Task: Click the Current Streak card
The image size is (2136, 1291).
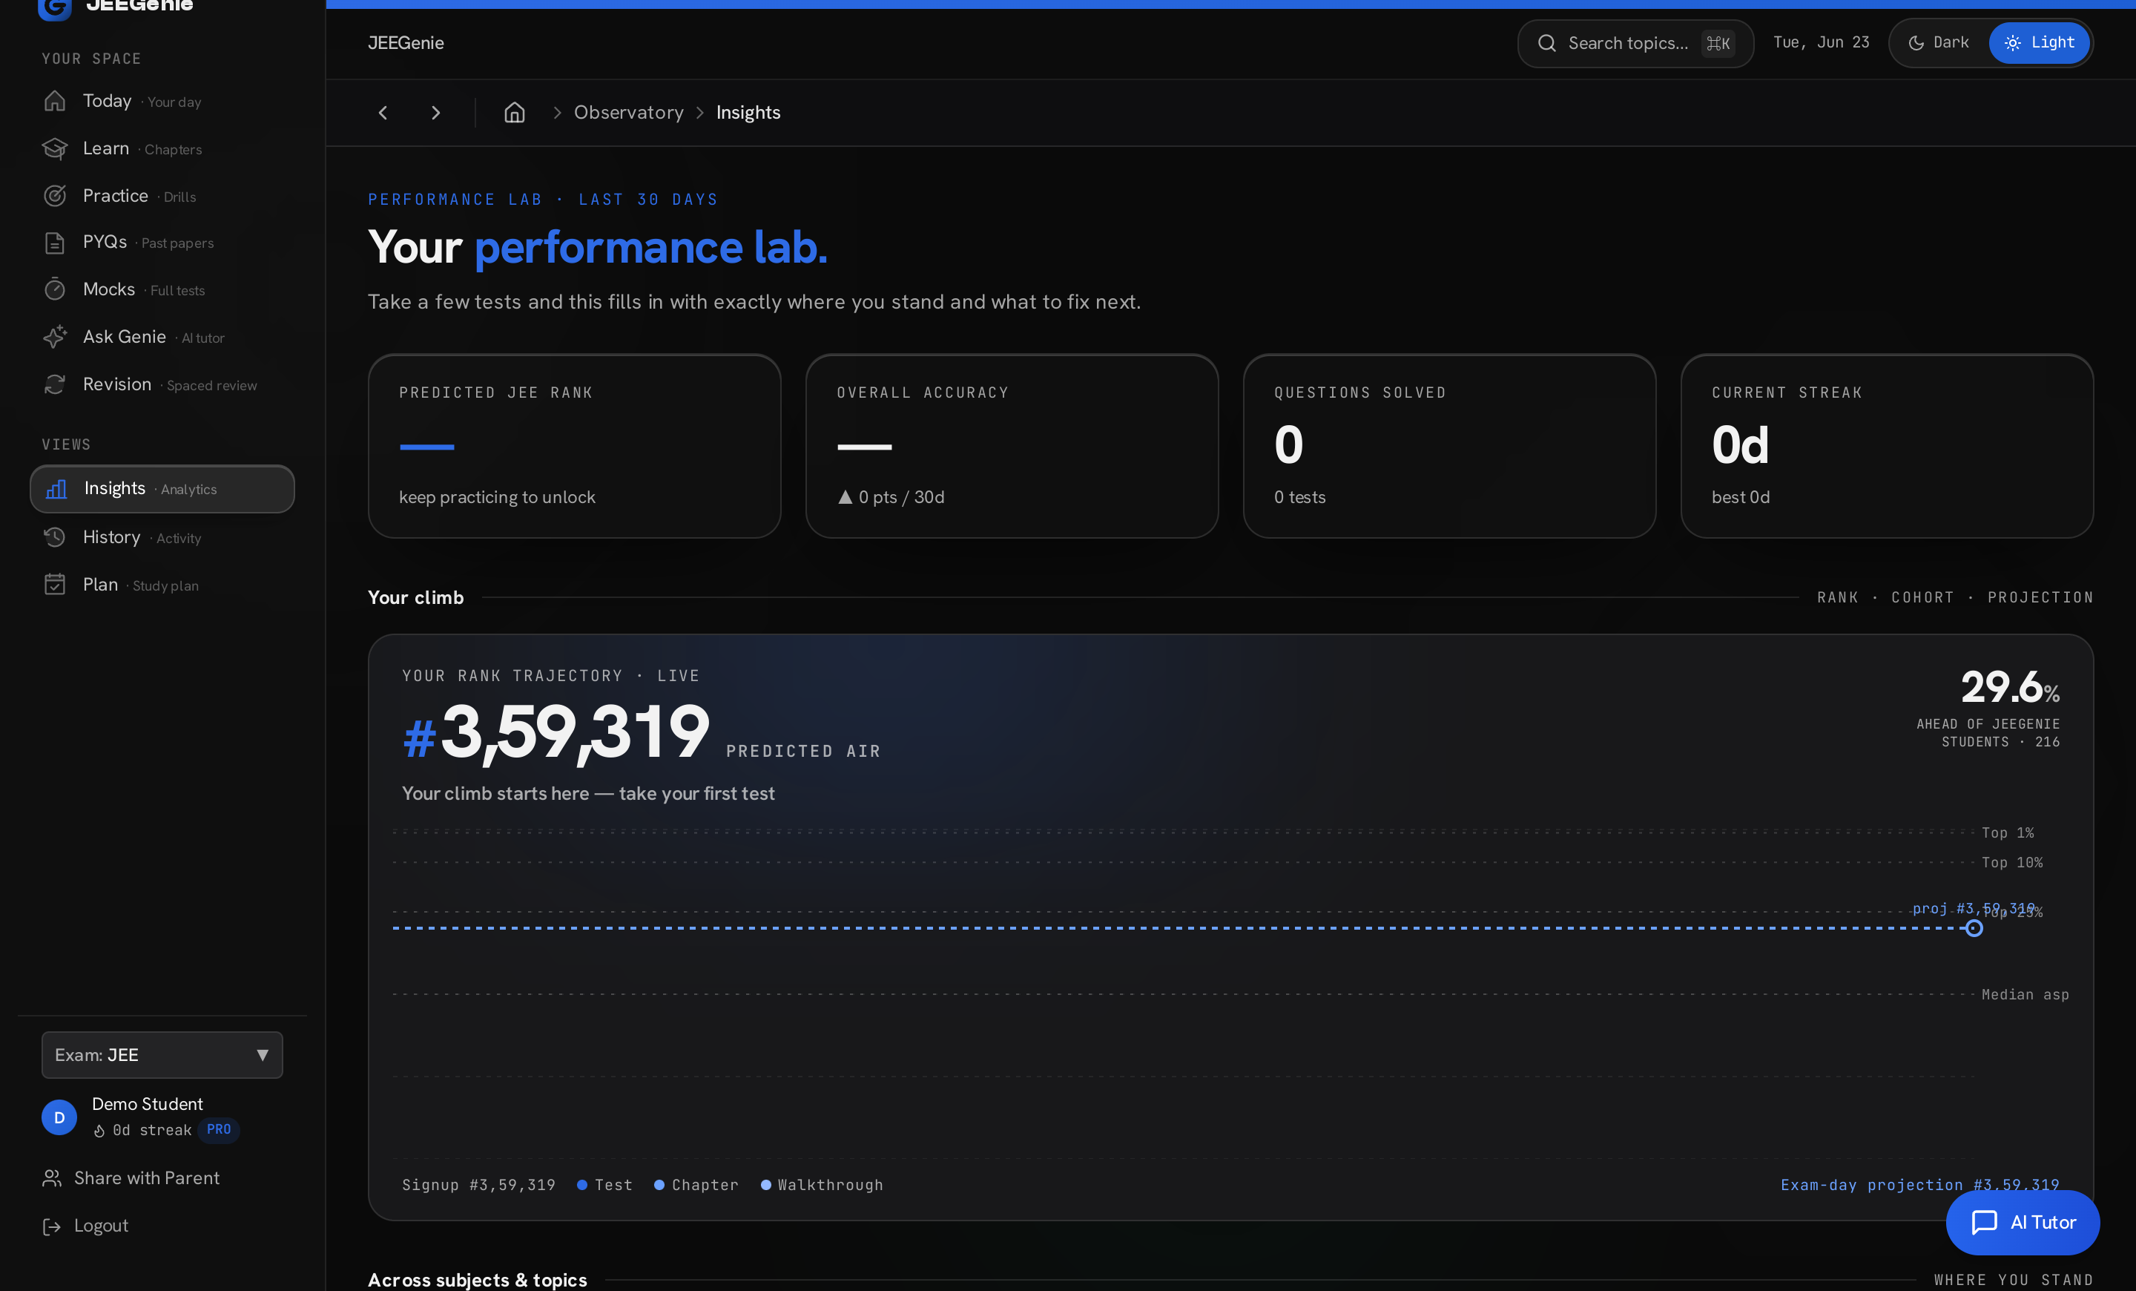Action: pos(1888,446)
